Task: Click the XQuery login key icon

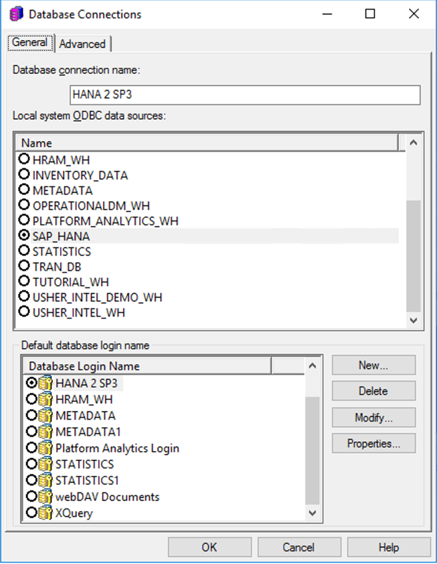Action: point(45,513)
